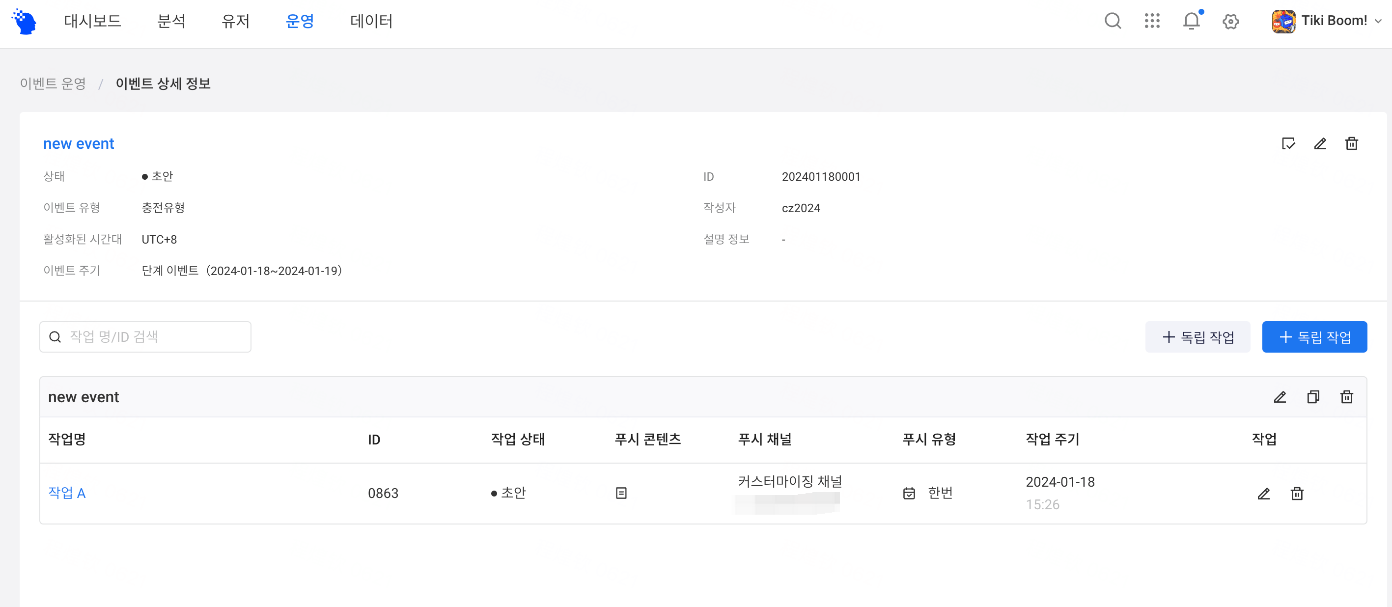Edit event with header pencil icon
Viewport: 1392px width, 607px height.
tap(1320, 144)
